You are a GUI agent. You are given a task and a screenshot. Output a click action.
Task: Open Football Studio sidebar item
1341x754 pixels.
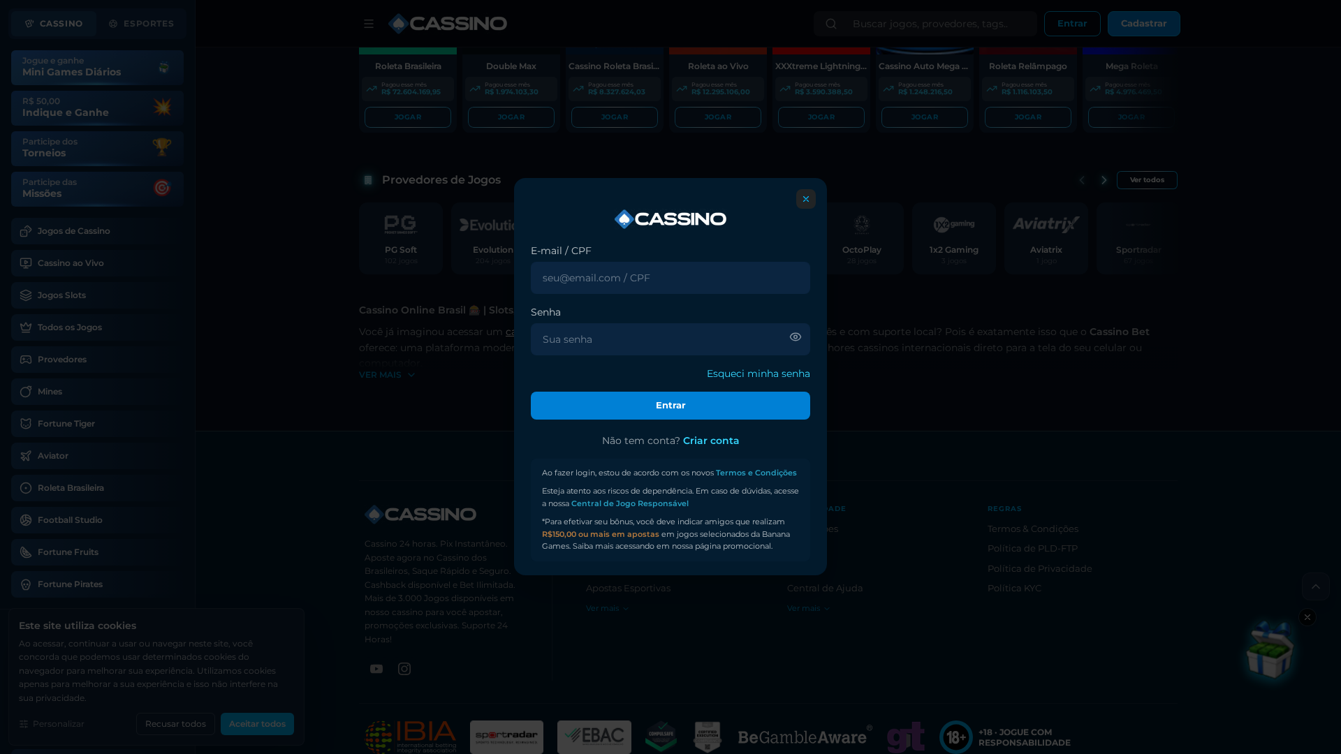coord(97,520)
